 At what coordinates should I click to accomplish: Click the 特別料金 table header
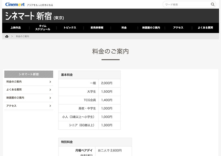[95, 142]
